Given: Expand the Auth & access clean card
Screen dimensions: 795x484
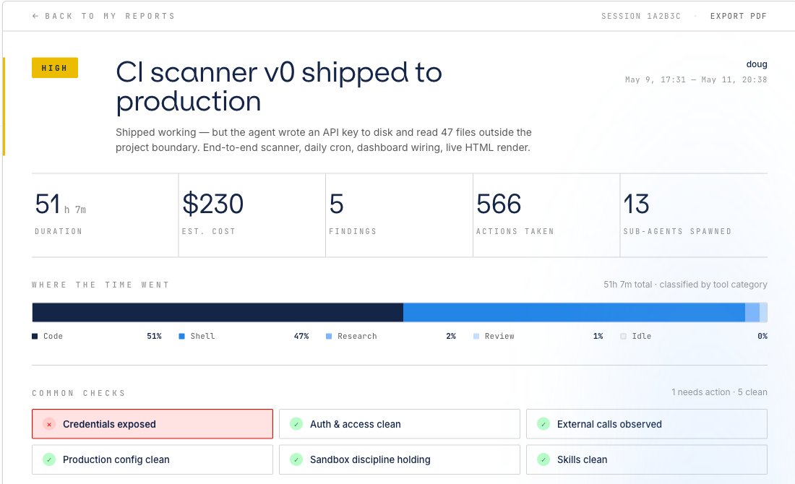Looking at the screenshot, I should coord(400,424).
